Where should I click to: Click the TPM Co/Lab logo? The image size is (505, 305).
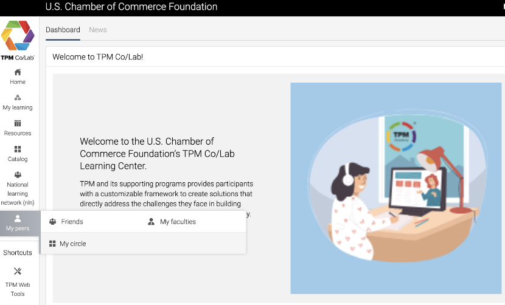click(18, 40)
